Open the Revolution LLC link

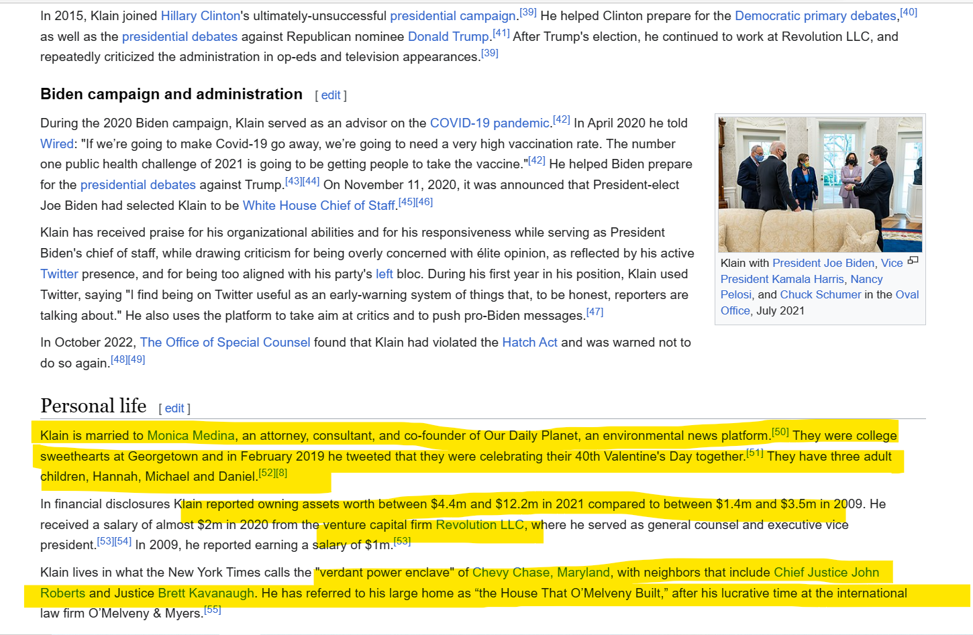point(480,524)
